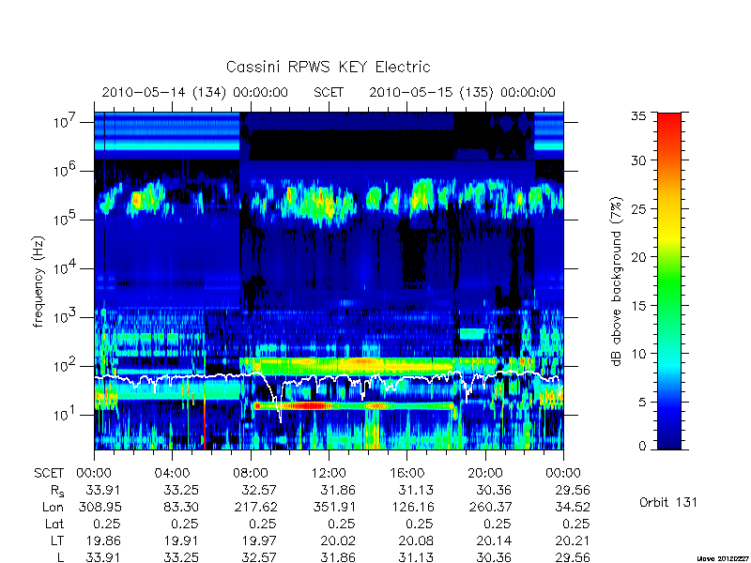Click local time value 19.91
The image size is (751, 563).
point(181,541)
